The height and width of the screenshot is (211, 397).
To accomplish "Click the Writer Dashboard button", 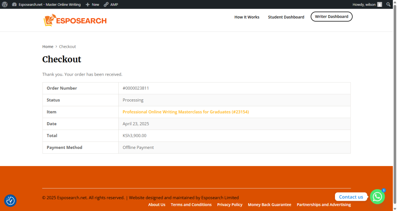I will click(331, 16).
